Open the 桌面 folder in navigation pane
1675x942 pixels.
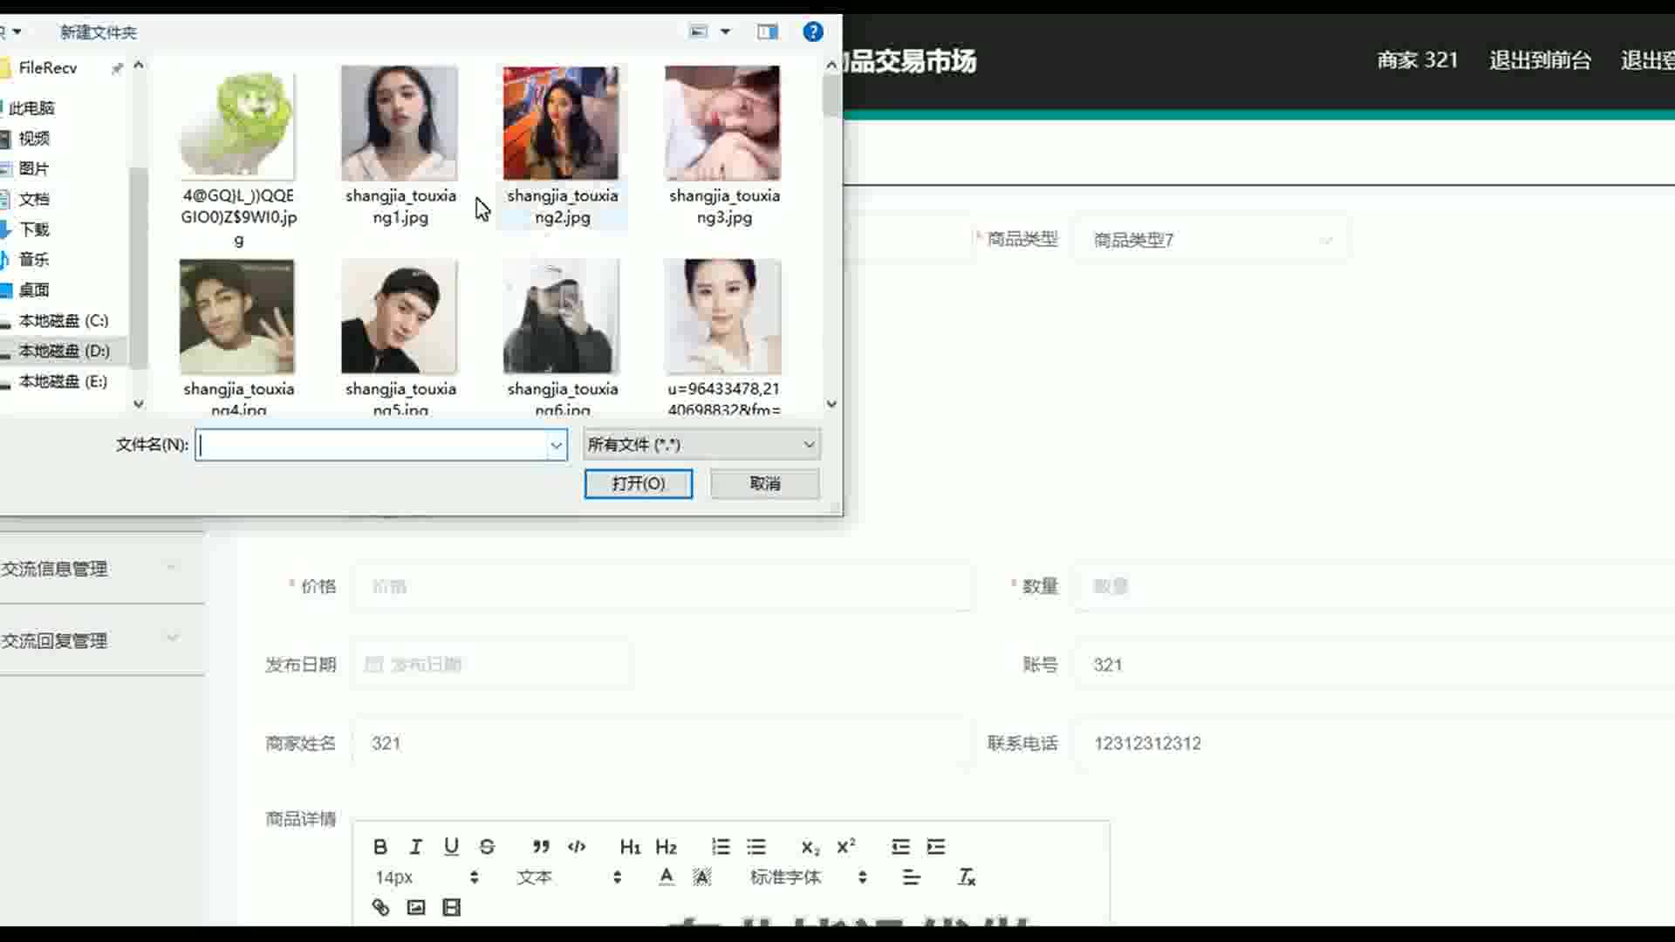34,290
